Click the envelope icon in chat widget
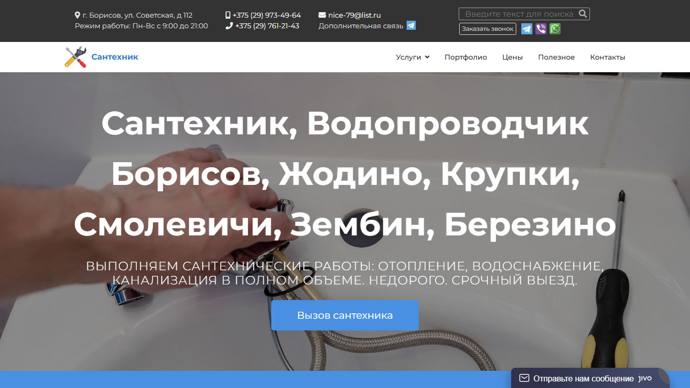The width and height of the screenshot is (690, 388). 524,378
